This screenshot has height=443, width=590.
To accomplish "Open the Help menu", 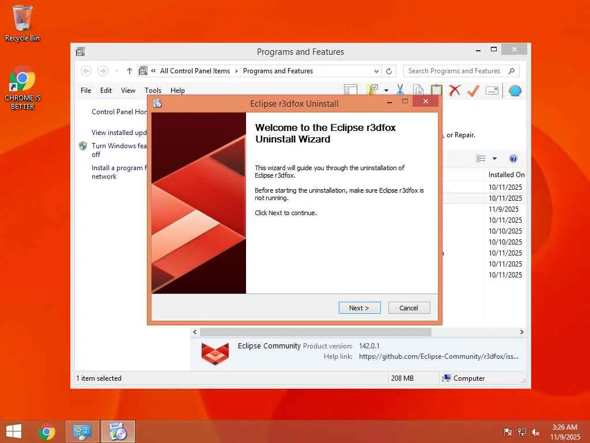I will tap(177, 91).
